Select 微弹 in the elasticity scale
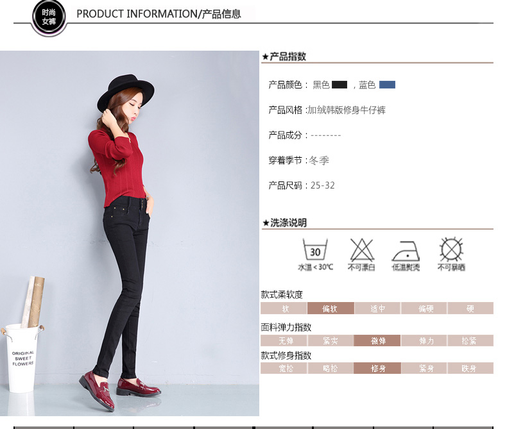This screenshot has height=429, width=507. point(377,341)
